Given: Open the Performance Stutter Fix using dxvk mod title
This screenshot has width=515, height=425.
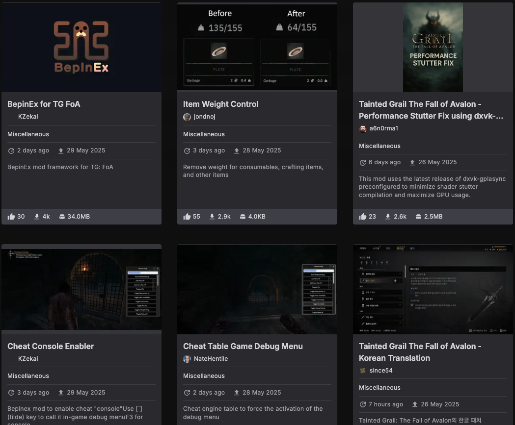Looking at the screenshot, I should tap(431, 110).
